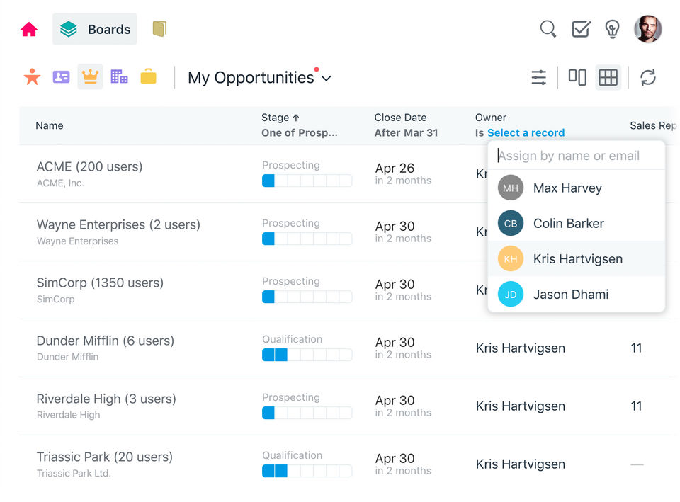Screen dimensions: 680x502
Task: Select the orange star leads icon
Action: 32,76
